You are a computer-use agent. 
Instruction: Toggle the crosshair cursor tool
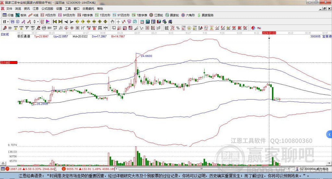[x=118, y=22]
